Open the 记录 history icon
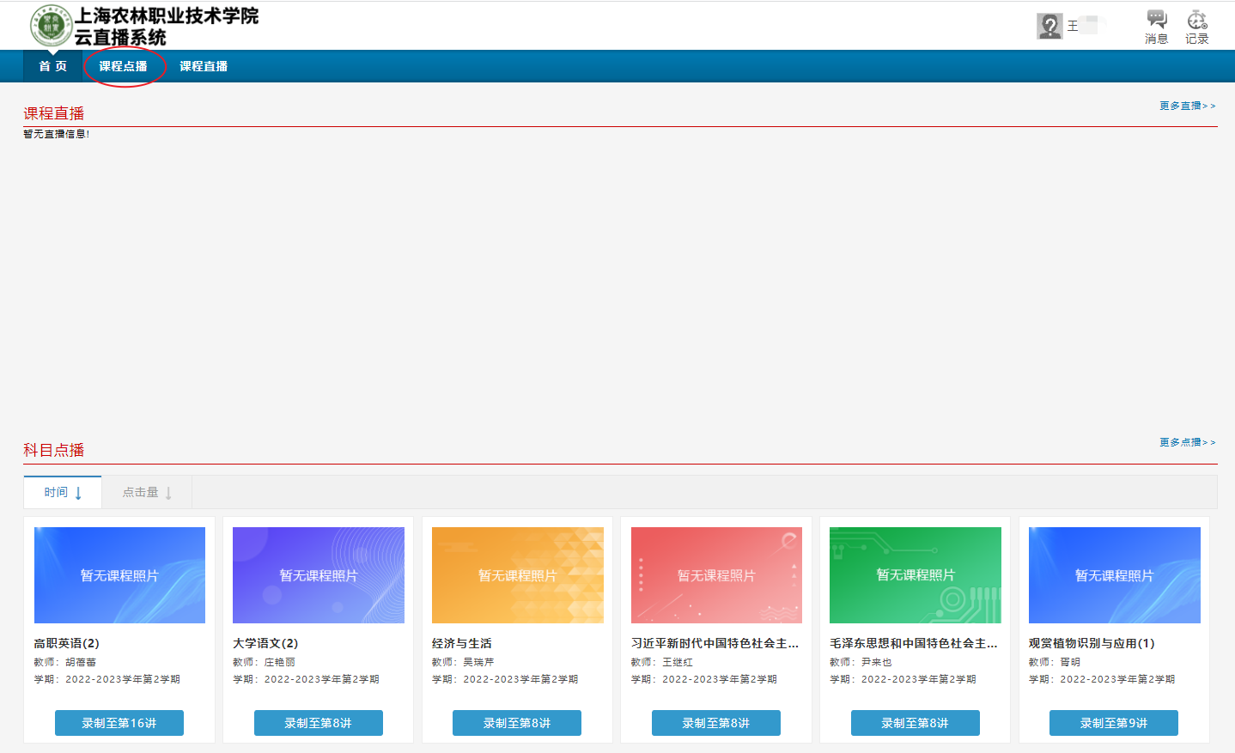Screen dimensions: 1235x753 [x=1196, y=26]
